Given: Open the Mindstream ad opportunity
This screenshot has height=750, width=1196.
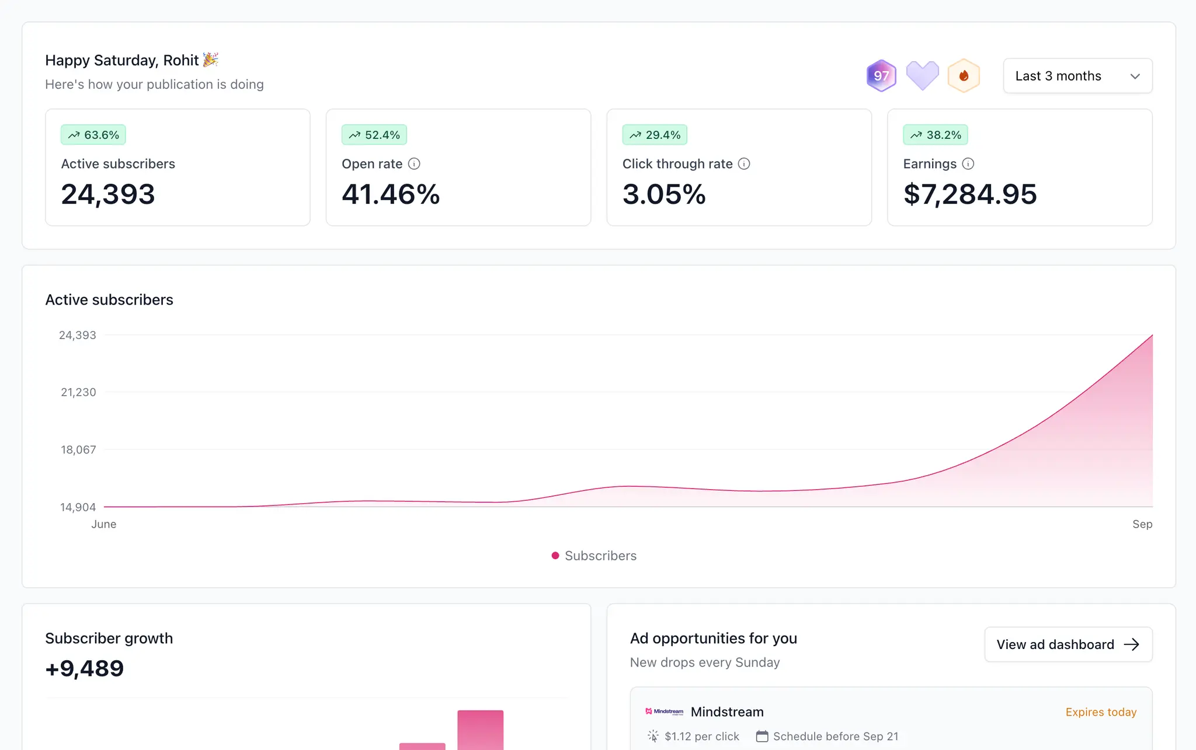Looking at the screenshot, I should (x=727, y=712).
